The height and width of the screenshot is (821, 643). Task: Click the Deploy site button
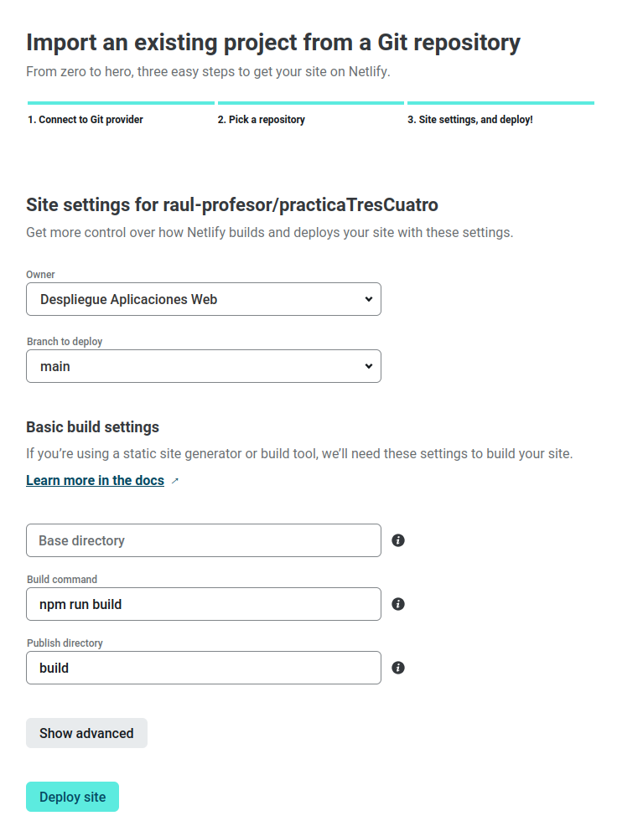coord(73,797)
